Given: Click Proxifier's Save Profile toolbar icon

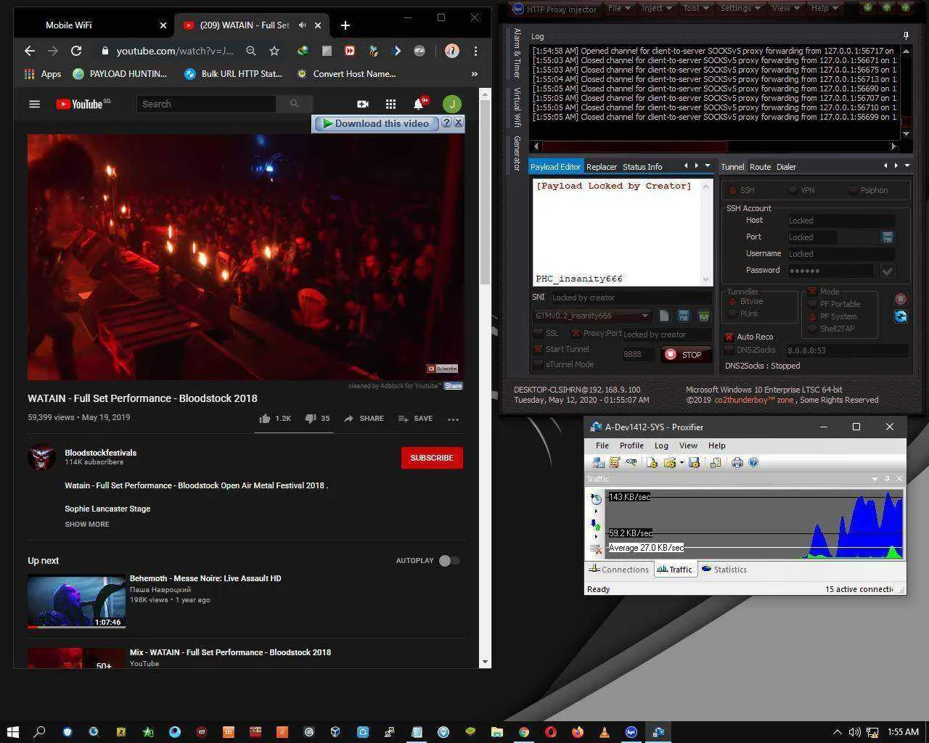Looking at the screenshot, I should pos(695,462).
